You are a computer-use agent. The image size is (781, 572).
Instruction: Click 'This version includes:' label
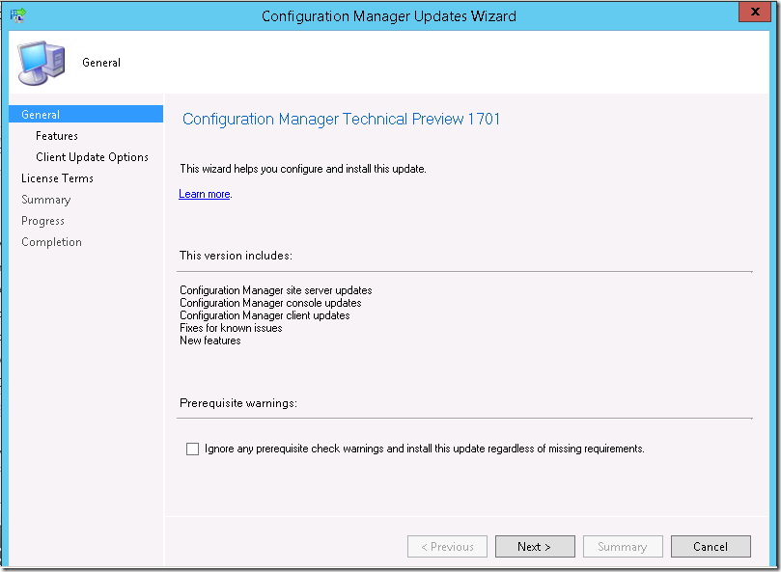click(237, 256)
